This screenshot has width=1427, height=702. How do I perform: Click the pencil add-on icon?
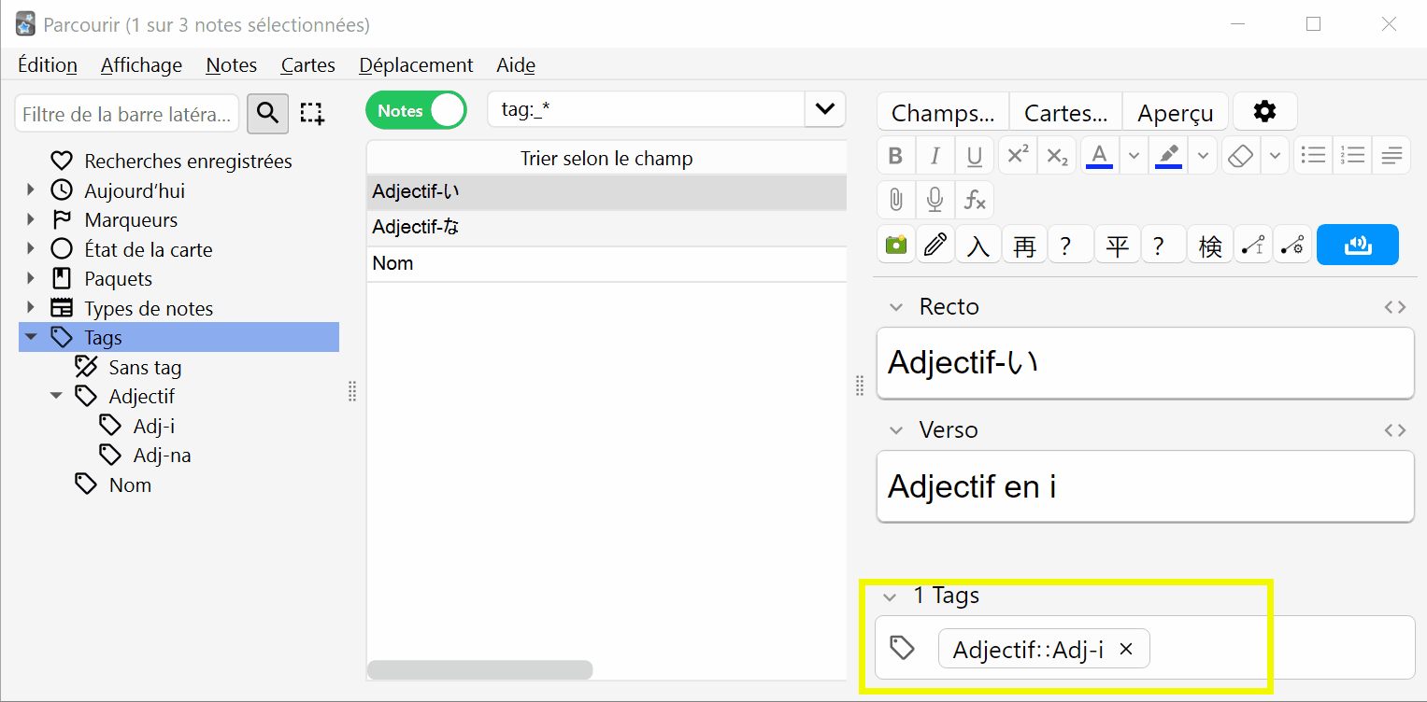[x=935, y=245]
